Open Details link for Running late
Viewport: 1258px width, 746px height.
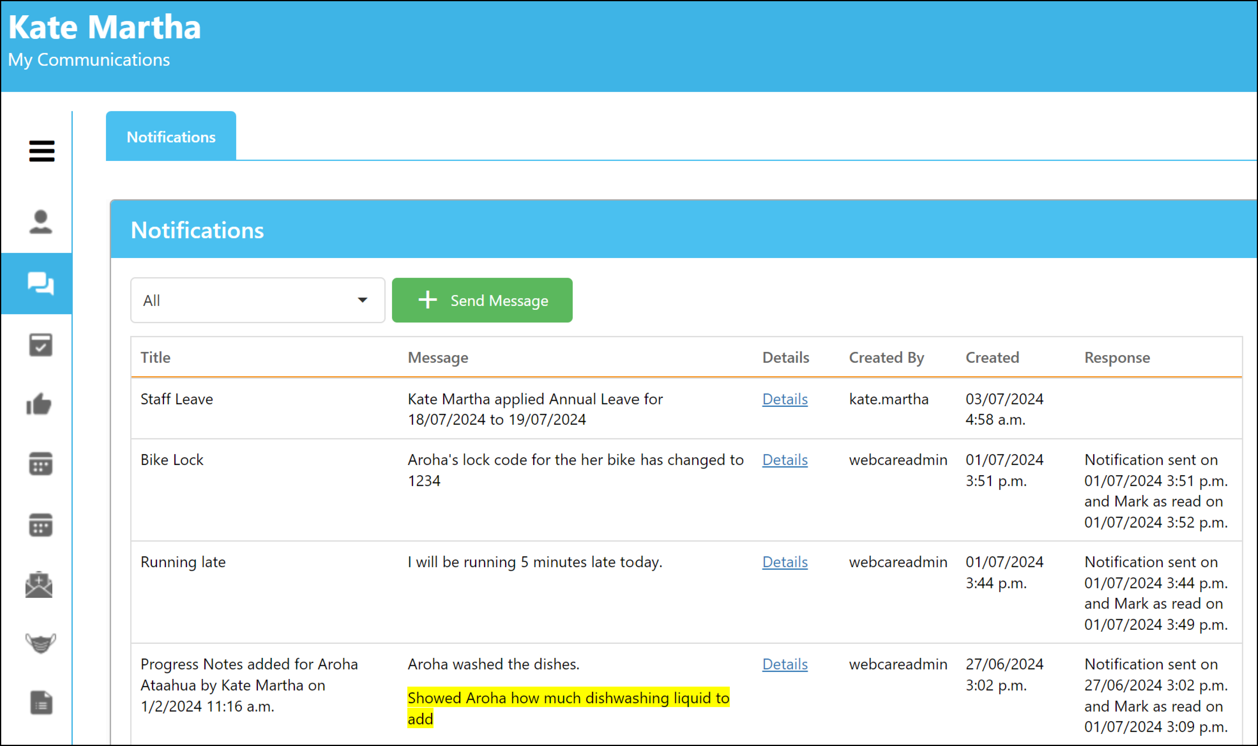(x=785, y=562)
